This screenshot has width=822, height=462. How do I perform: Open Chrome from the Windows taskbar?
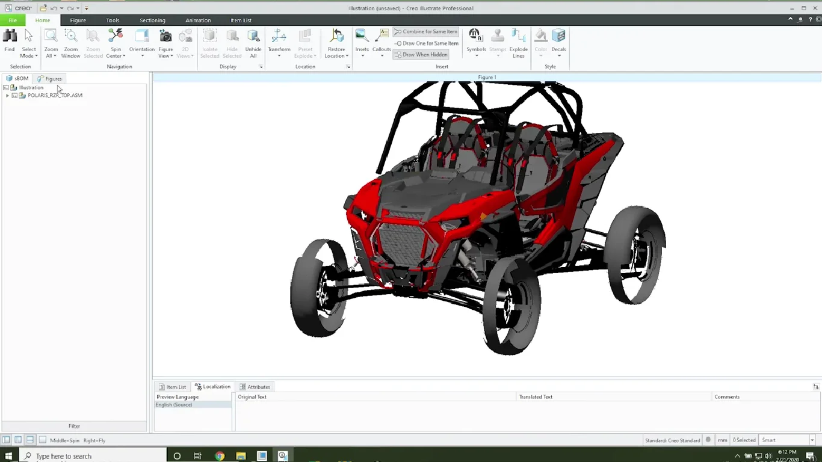pos(220,456)
